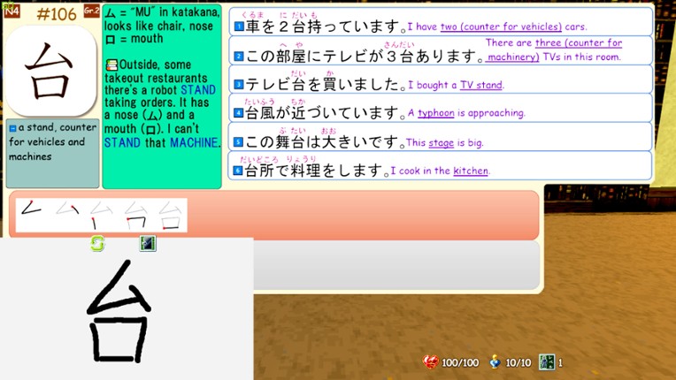Viewport: 676px width, 380px height.
Task: Click the film strip animation icon
Action: click(x=148, y=243)
